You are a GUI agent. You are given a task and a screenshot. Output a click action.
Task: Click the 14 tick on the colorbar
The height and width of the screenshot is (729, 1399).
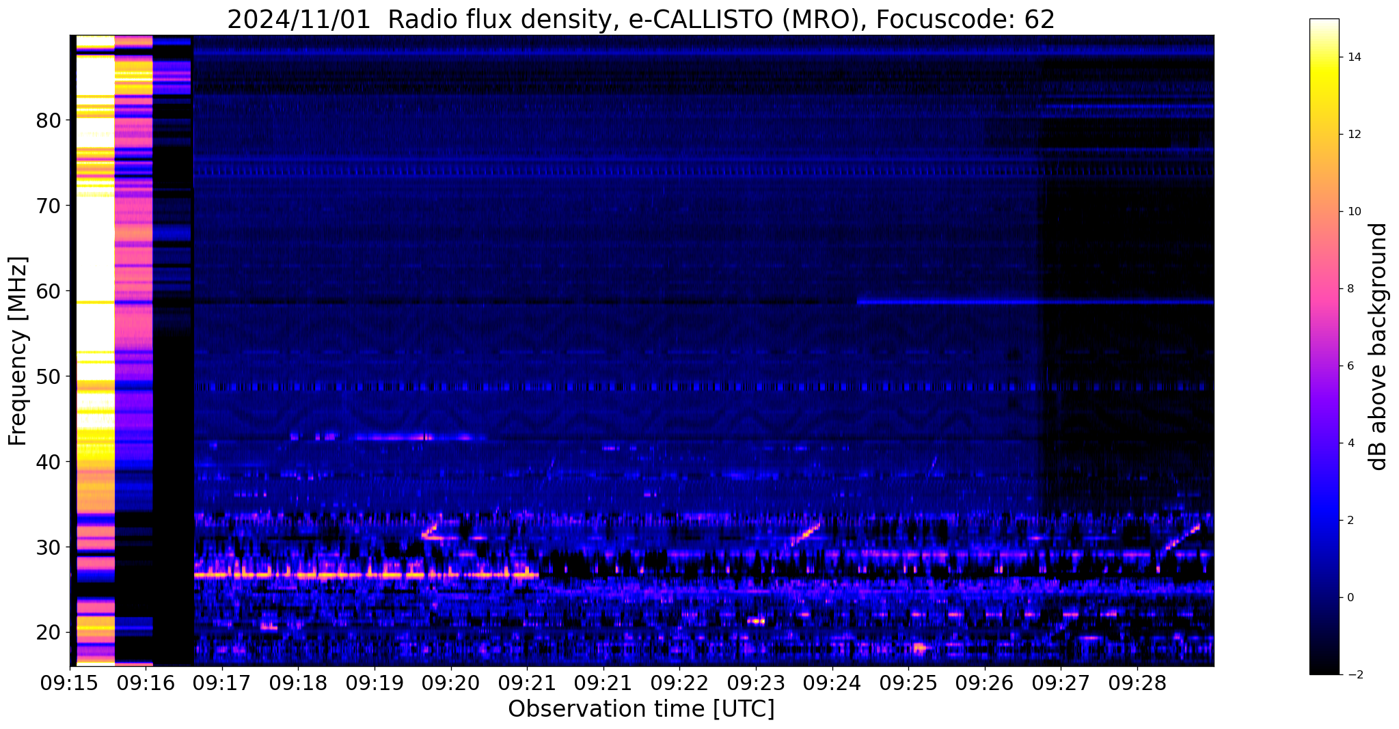click(x=1354, y=57)
